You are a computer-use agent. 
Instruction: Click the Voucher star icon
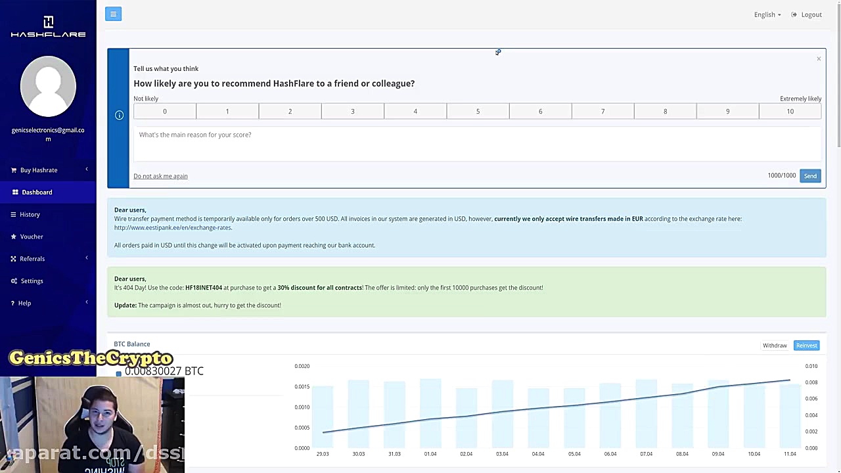[x=14, y=236]
